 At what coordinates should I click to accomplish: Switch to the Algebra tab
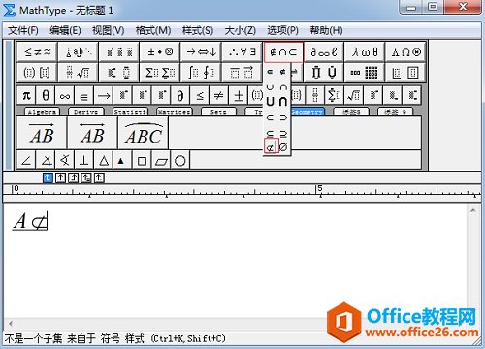42,111
